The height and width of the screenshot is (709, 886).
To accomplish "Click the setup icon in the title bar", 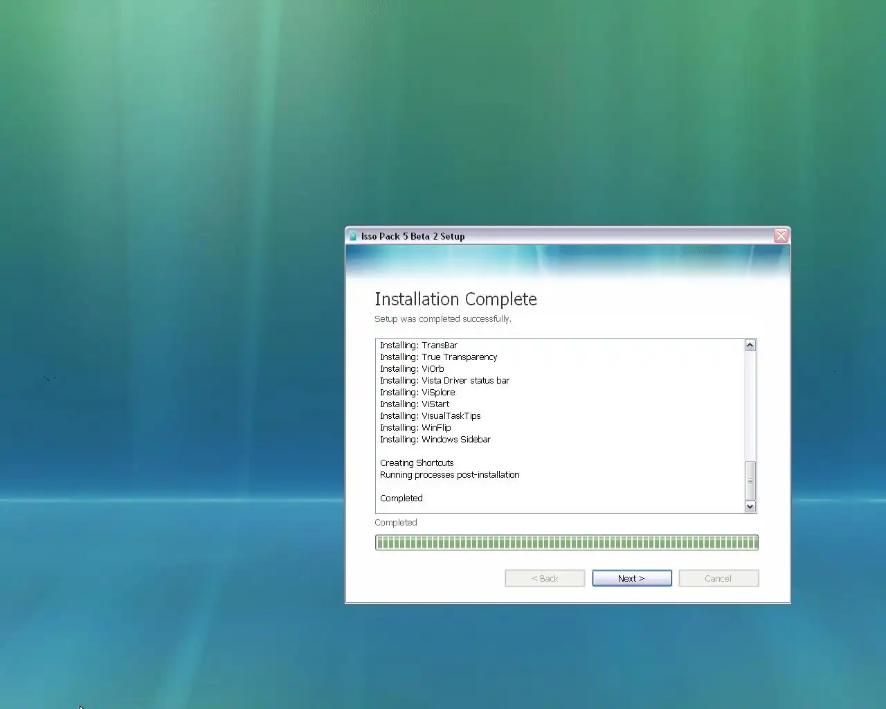I will [352, 236].
